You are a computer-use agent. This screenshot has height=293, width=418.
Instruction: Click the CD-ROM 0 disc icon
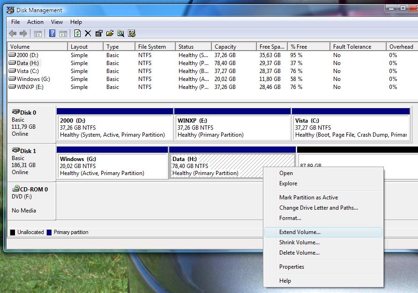coord(16,189)
